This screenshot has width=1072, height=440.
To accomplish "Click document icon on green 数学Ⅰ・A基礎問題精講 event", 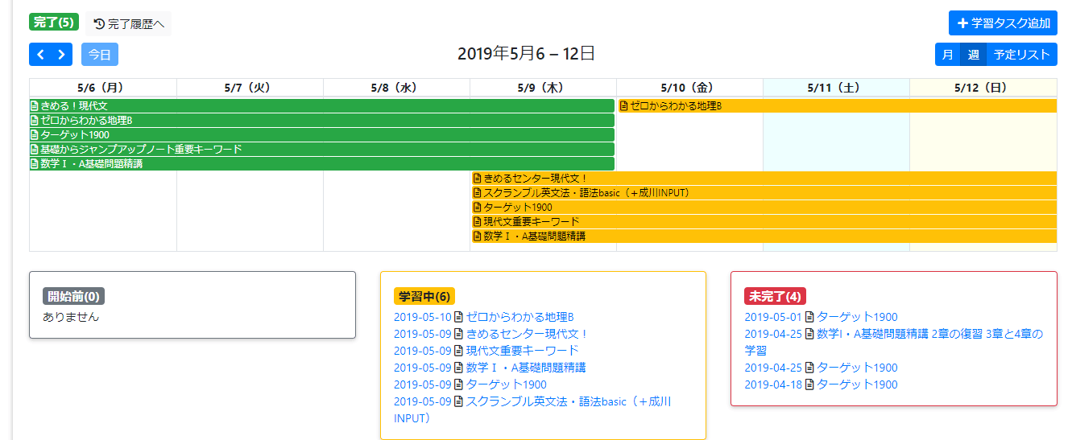I will [x=35, y=164].
